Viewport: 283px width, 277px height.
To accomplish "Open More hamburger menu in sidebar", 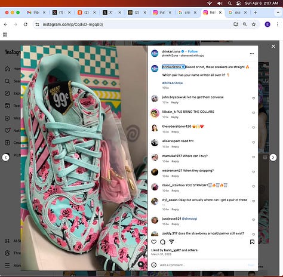I will 7,265.
